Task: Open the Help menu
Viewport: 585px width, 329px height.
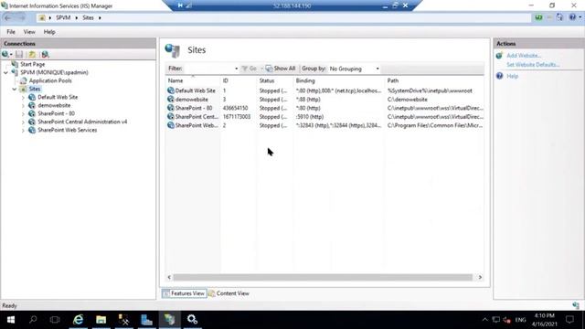Action: click(x=49, y=32)
